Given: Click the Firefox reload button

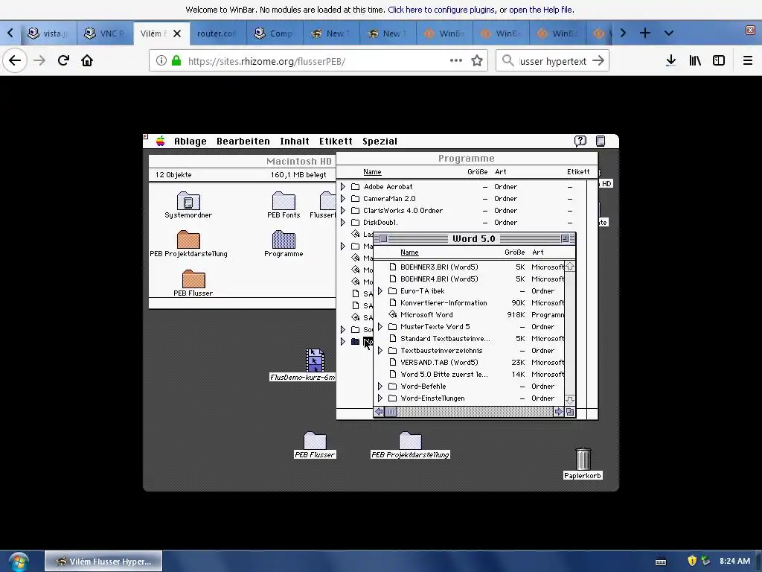Looking at the screenshot, I should [63, 60].
